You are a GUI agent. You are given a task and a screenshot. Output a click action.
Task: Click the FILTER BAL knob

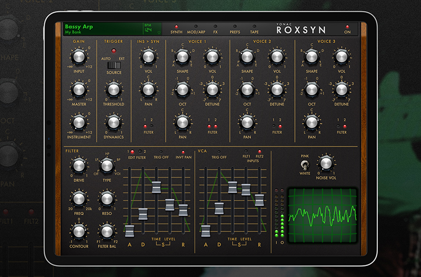click(107, 232)
